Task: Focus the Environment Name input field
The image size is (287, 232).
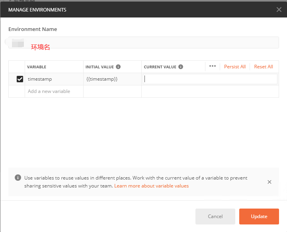Action: coord(144,43)
